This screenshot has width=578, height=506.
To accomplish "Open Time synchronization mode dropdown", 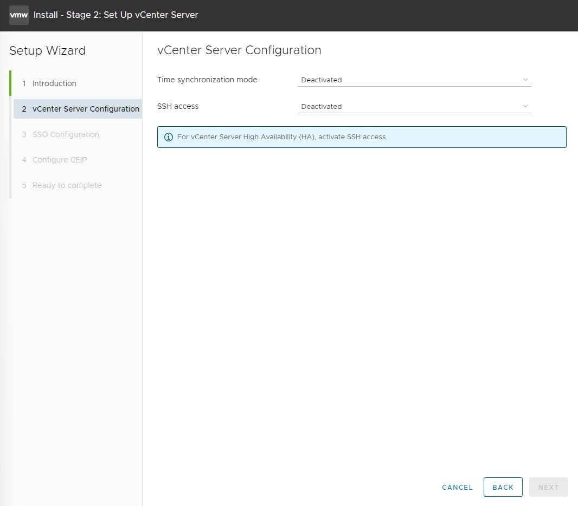I will [414, 80].
